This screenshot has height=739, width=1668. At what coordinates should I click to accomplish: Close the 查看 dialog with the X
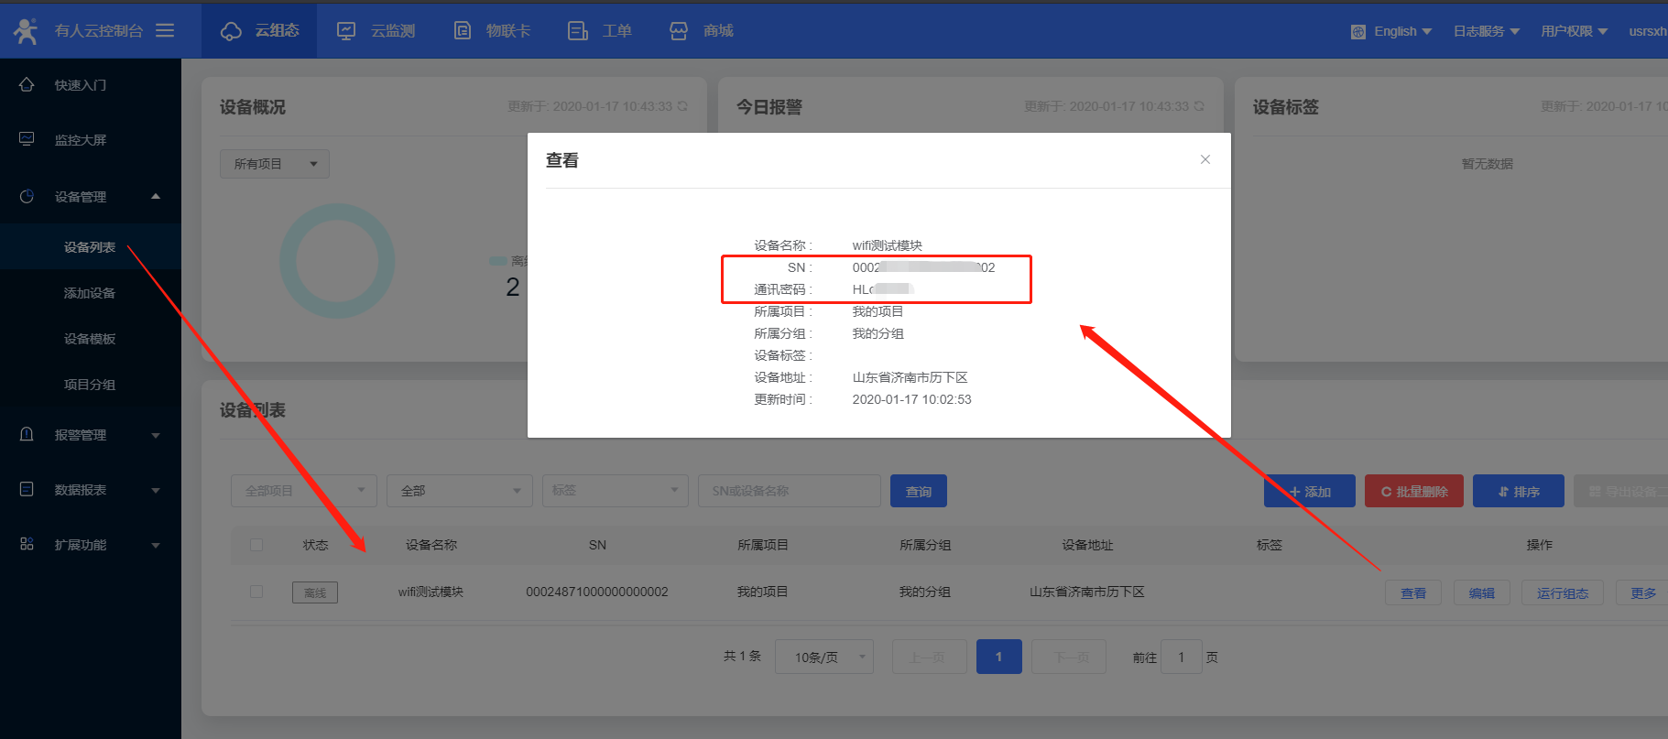(1205, 159)
